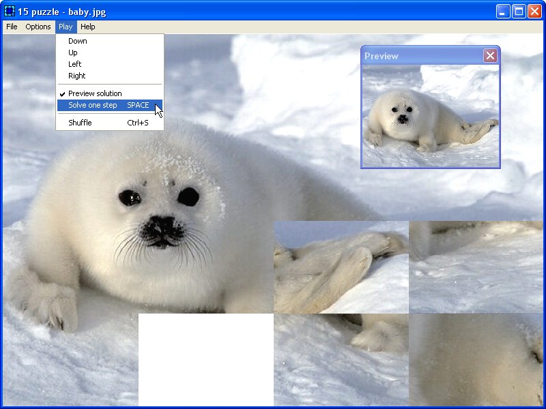The width and height of the screenshot is (546, 409).
Task: Open the Help menu
Action: click(x=87, y=27)
